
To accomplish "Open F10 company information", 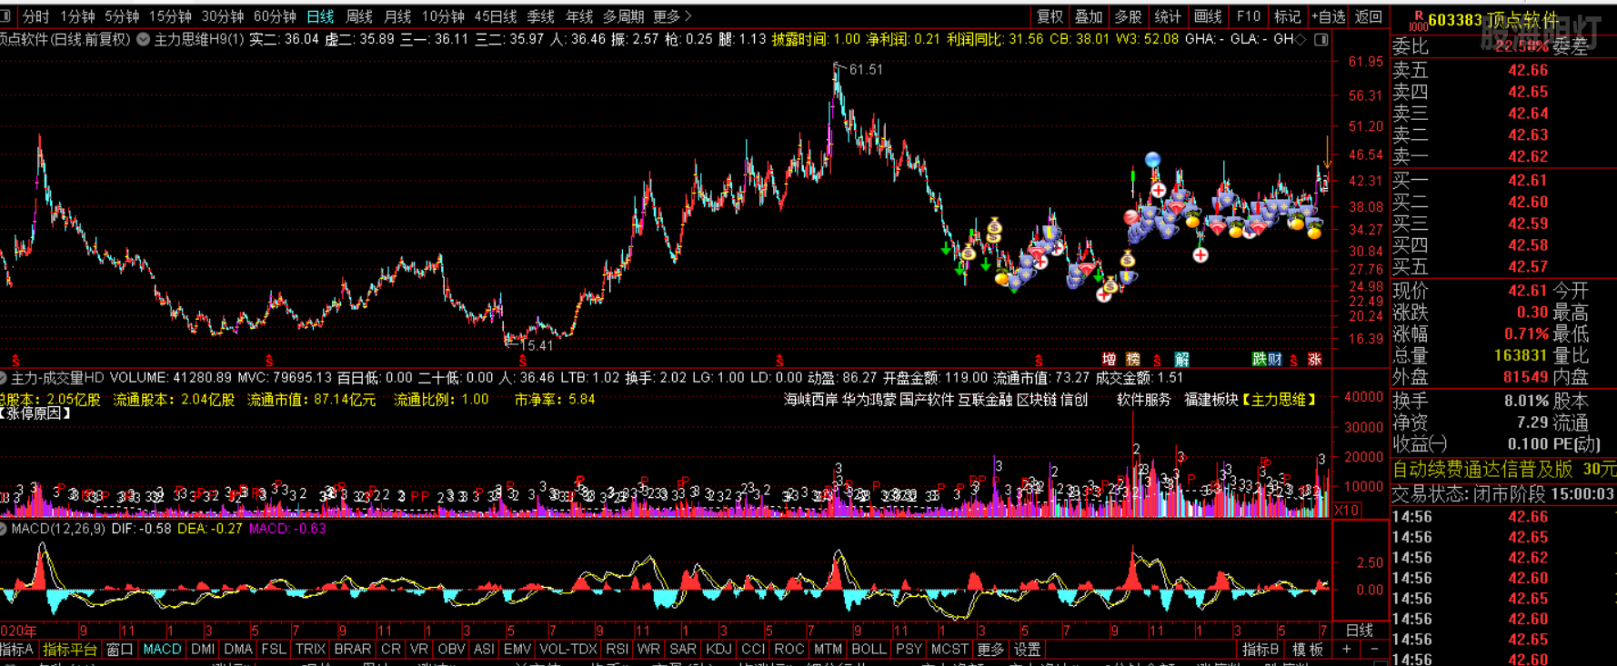I will 1249,16.
